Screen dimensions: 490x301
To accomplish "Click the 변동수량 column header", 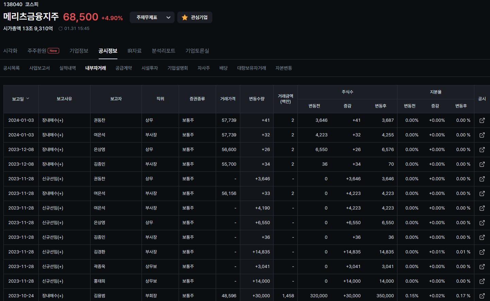I will click(257, 99).
